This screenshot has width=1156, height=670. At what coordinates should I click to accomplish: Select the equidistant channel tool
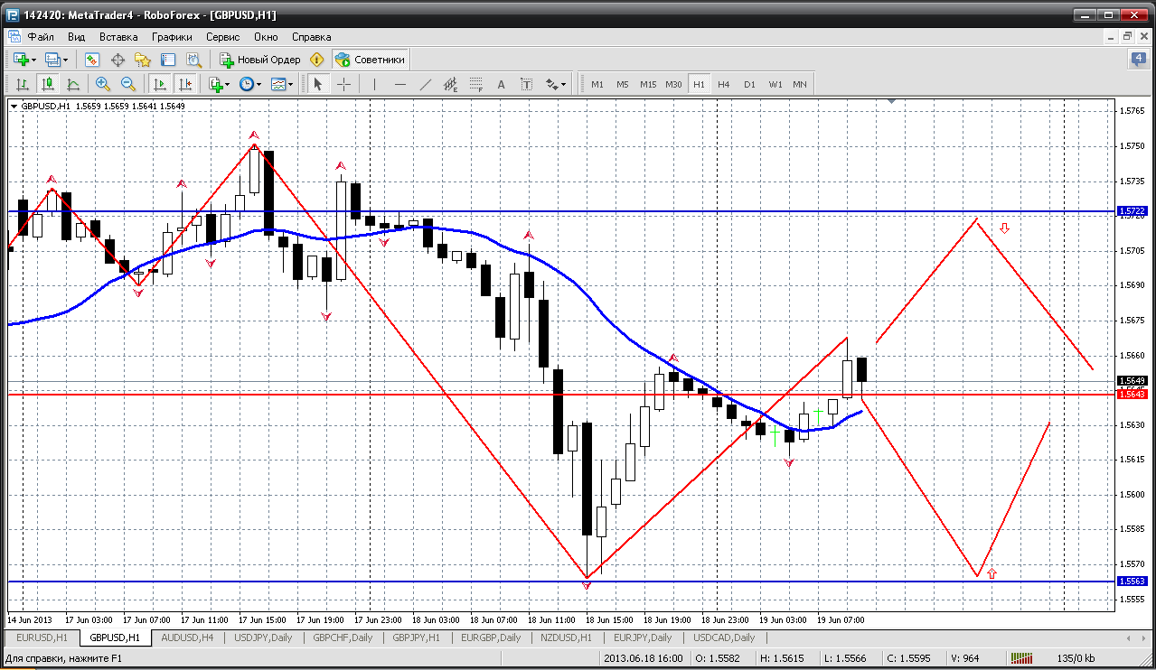451,84
